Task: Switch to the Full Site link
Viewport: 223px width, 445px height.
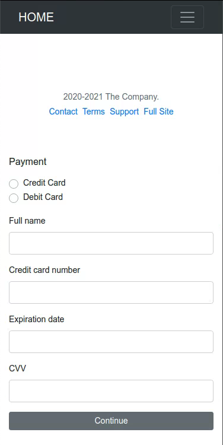Action: [x=158, y=112]
